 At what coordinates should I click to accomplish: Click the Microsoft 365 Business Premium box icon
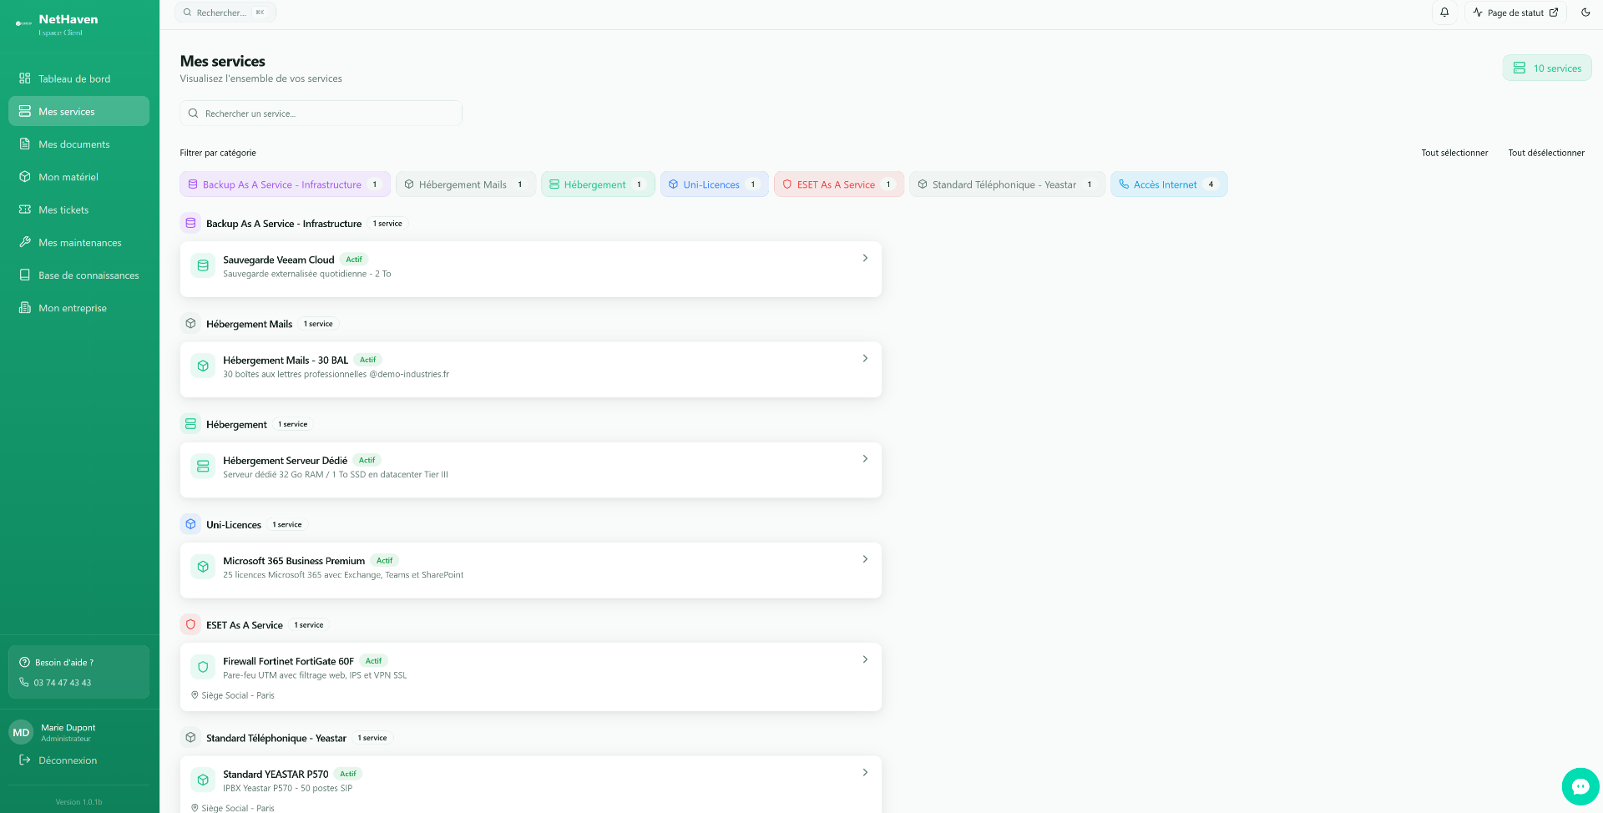click(x=203, y=567)
